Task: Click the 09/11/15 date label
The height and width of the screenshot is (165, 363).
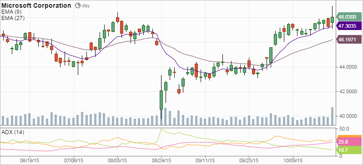Action: tap(205, 160)
